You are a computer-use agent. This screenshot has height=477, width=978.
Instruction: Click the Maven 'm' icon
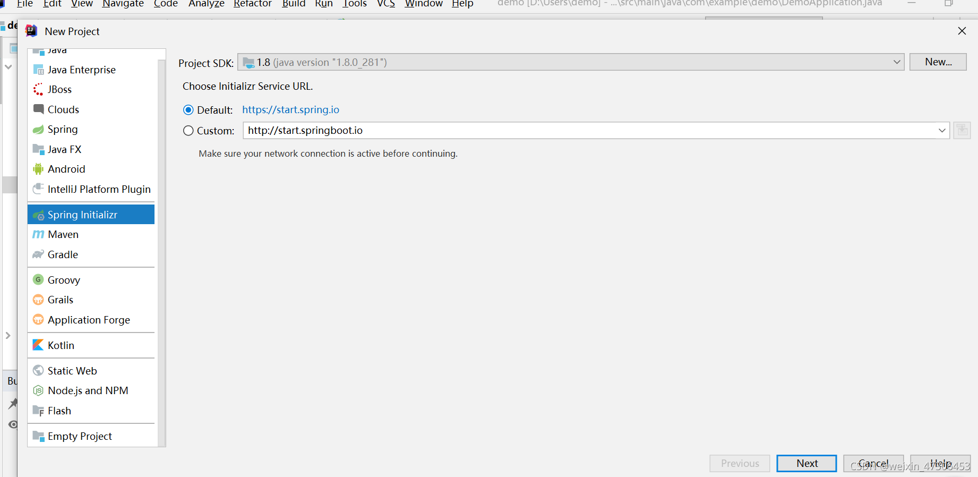click(38, 234)
